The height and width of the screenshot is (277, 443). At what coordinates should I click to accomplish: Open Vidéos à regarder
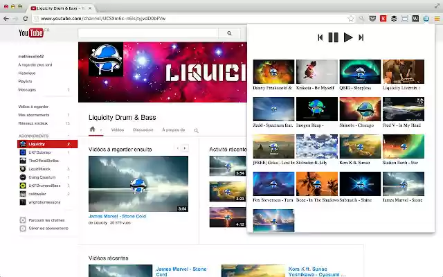(33, 107)
